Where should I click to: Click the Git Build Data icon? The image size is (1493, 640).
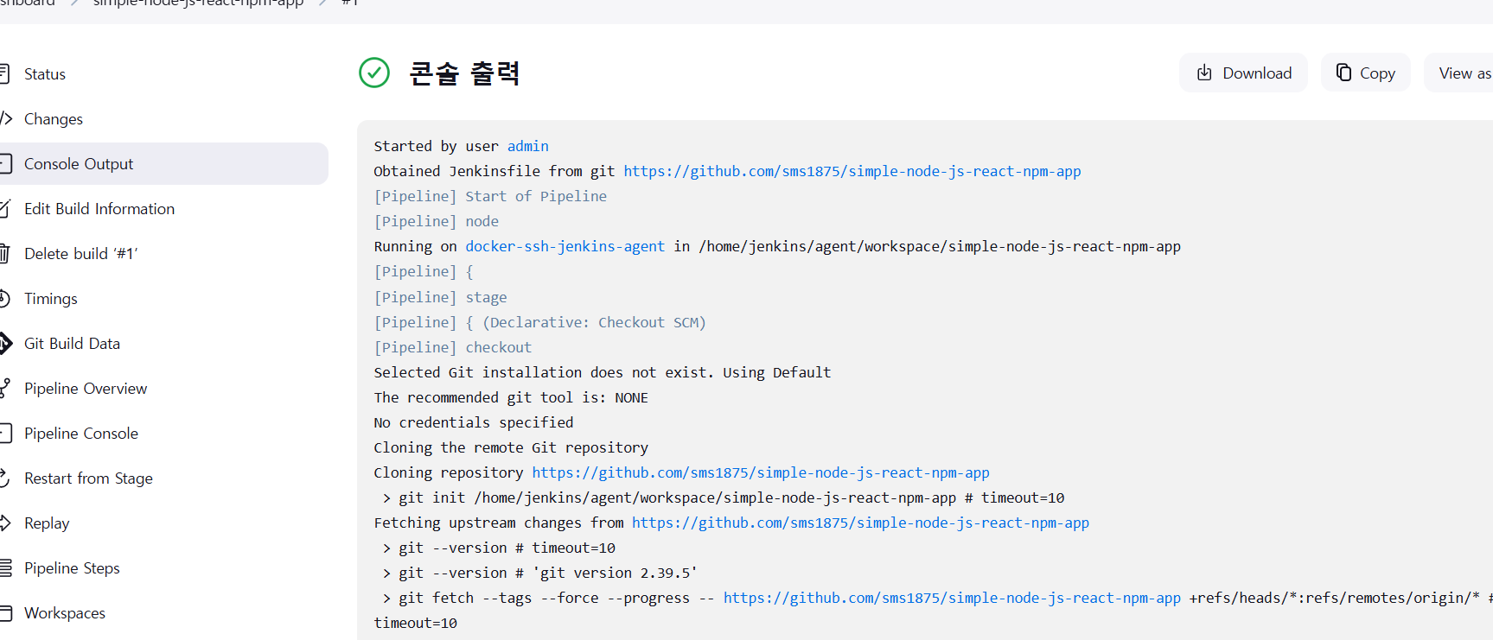point(5,344)
